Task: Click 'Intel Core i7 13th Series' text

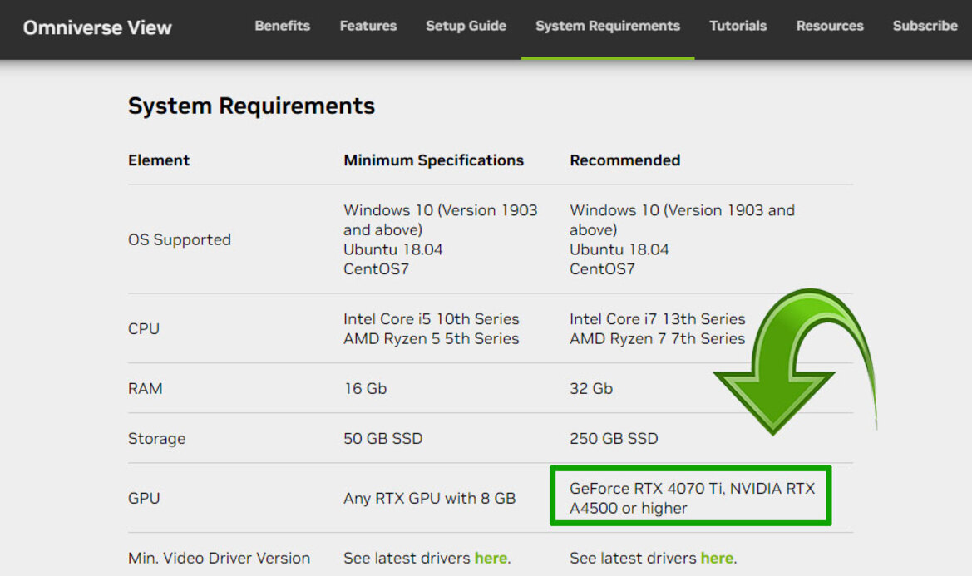Action: (658, 319)
